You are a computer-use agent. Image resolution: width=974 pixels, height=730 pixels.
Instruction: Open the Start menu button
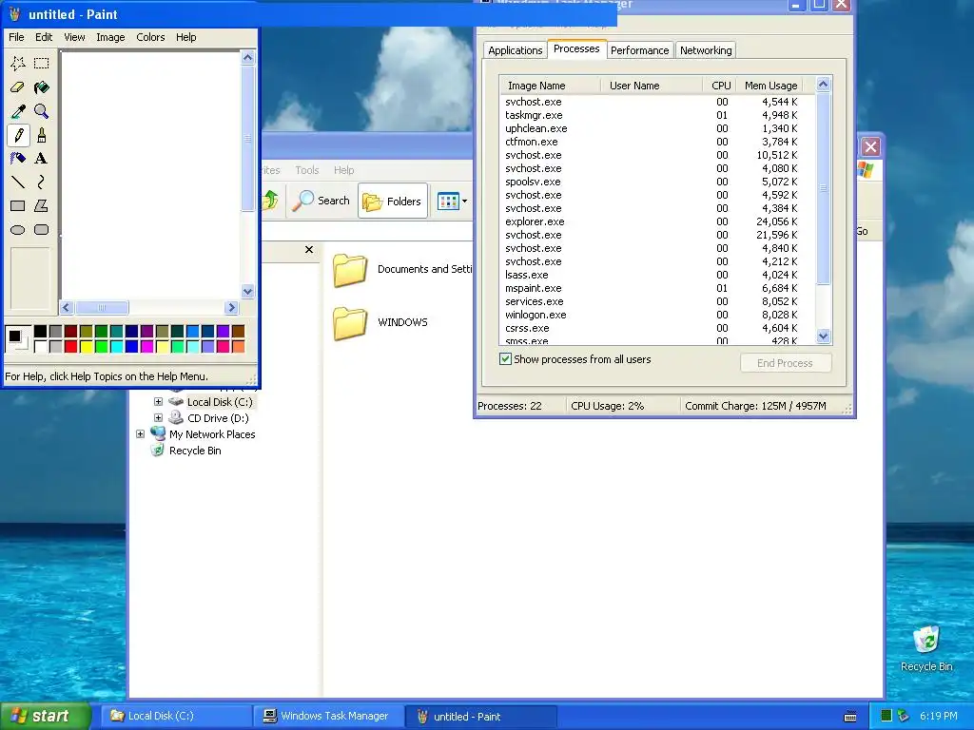click(x=46, y=717)
